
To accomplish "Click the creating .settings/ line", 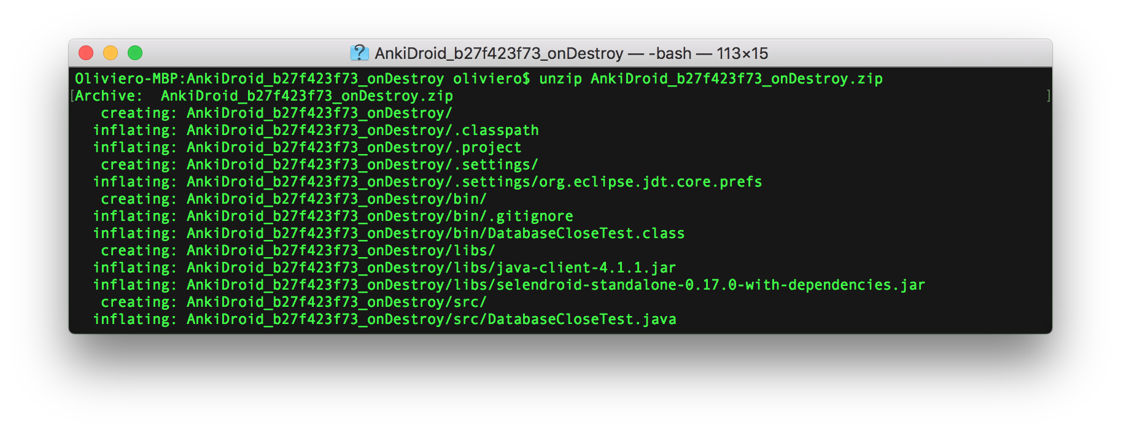I will tap(319, 165).
